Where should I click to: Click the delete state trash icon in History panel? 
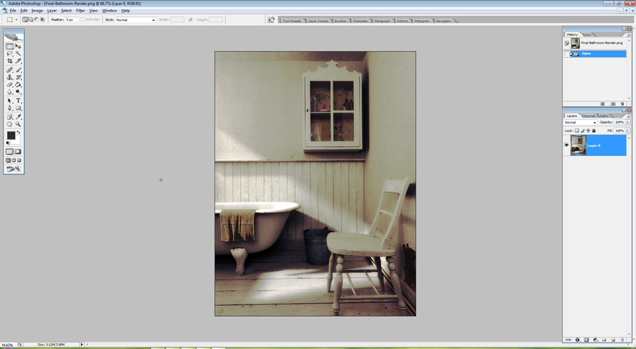(622, 104)
